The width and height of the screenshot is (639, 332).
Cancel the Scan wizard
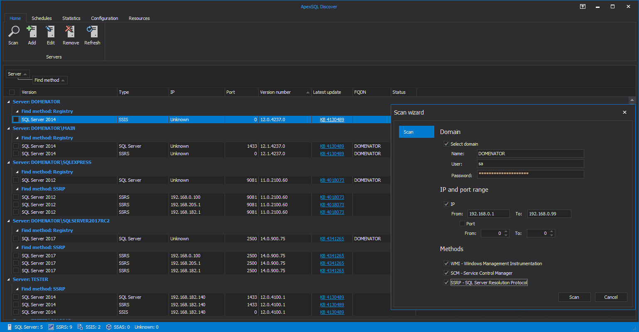(611, 297)
